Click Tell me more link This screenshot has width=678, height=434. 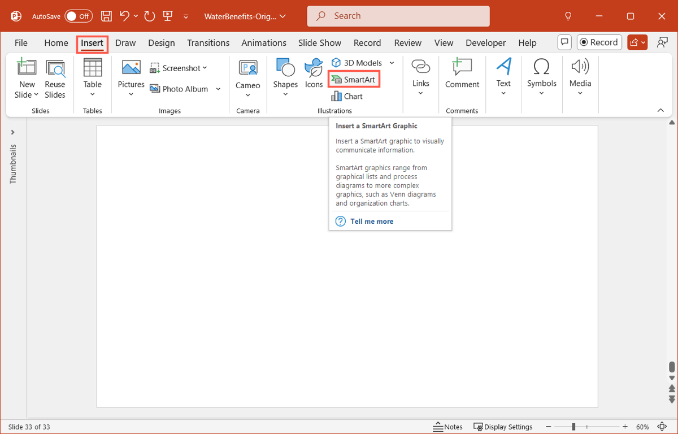click(372, 221)
